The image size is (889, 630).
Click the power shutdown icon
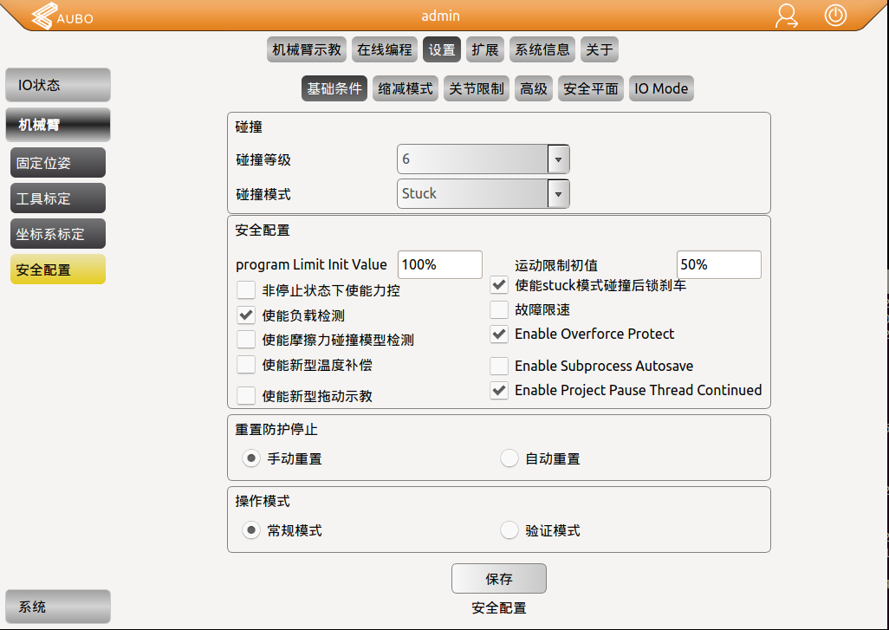(x=835, y=16)
